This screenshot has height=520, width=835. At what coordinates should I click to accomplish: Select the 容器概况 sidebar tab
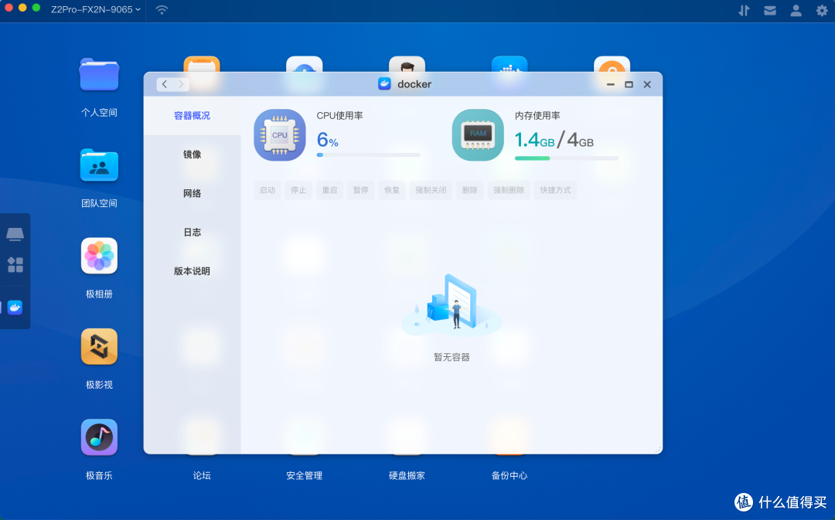(193, 115)
